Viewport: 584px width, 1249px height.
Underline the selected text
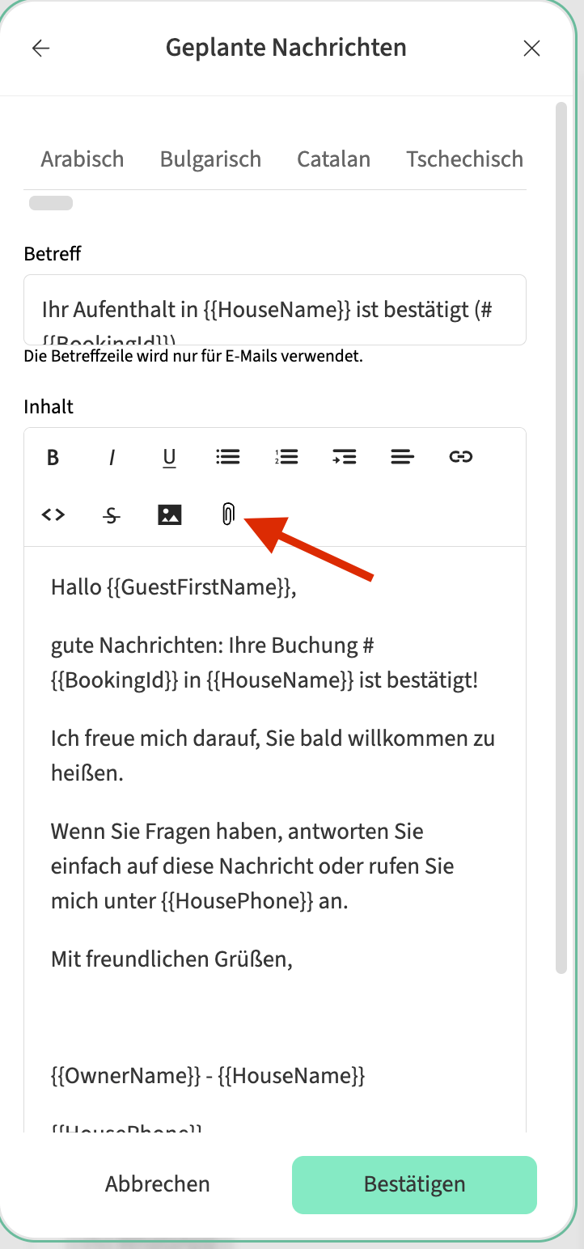coord(169,458)
